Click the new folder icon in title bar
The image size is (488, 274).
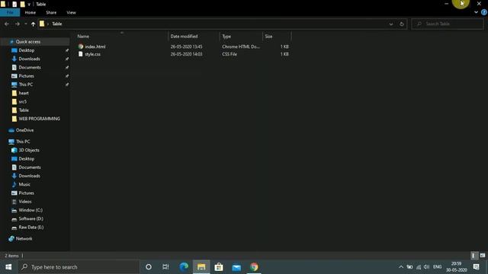[22, 5]
